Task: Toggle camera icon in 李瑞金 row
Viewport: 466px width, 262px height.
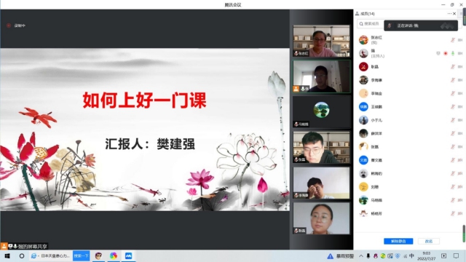Action: [x=460, y=93]
